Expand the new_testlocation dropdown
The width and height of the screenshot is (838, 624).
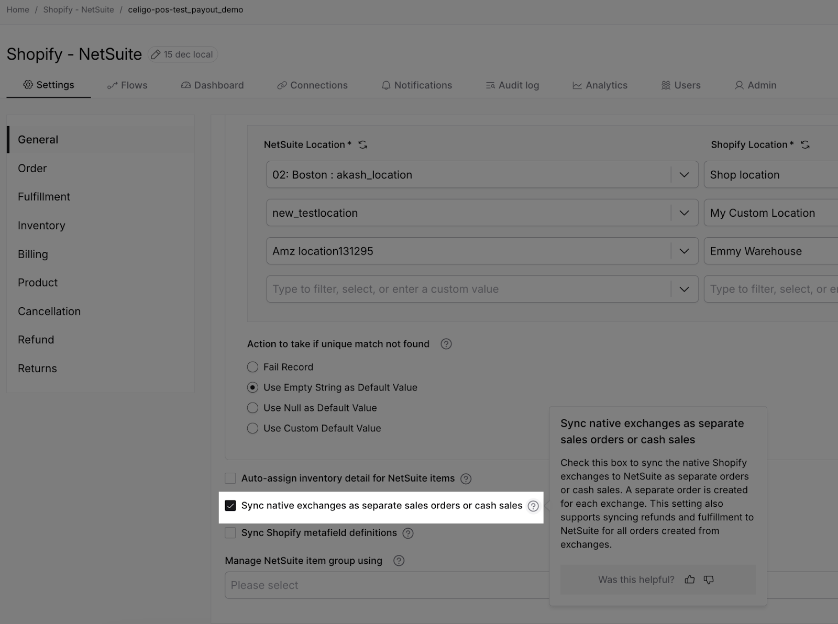(x=684, y=213)
